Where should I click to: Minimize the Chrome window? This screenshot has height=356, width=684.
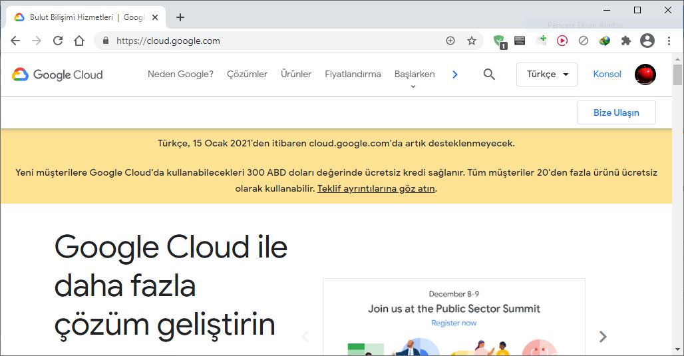[x=607, y=9]
